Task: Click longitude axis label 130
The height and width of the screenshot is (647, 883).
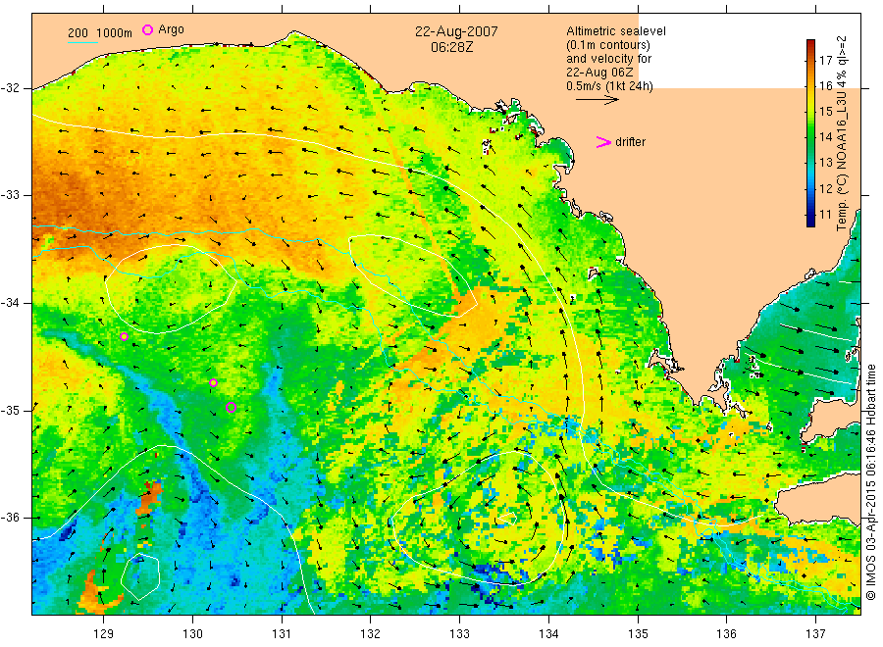Action: pyautogui.click(x=192, y=634)
